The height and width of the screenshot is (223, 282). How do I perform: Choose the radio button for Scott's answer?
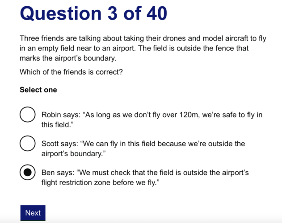pos(28,143)
